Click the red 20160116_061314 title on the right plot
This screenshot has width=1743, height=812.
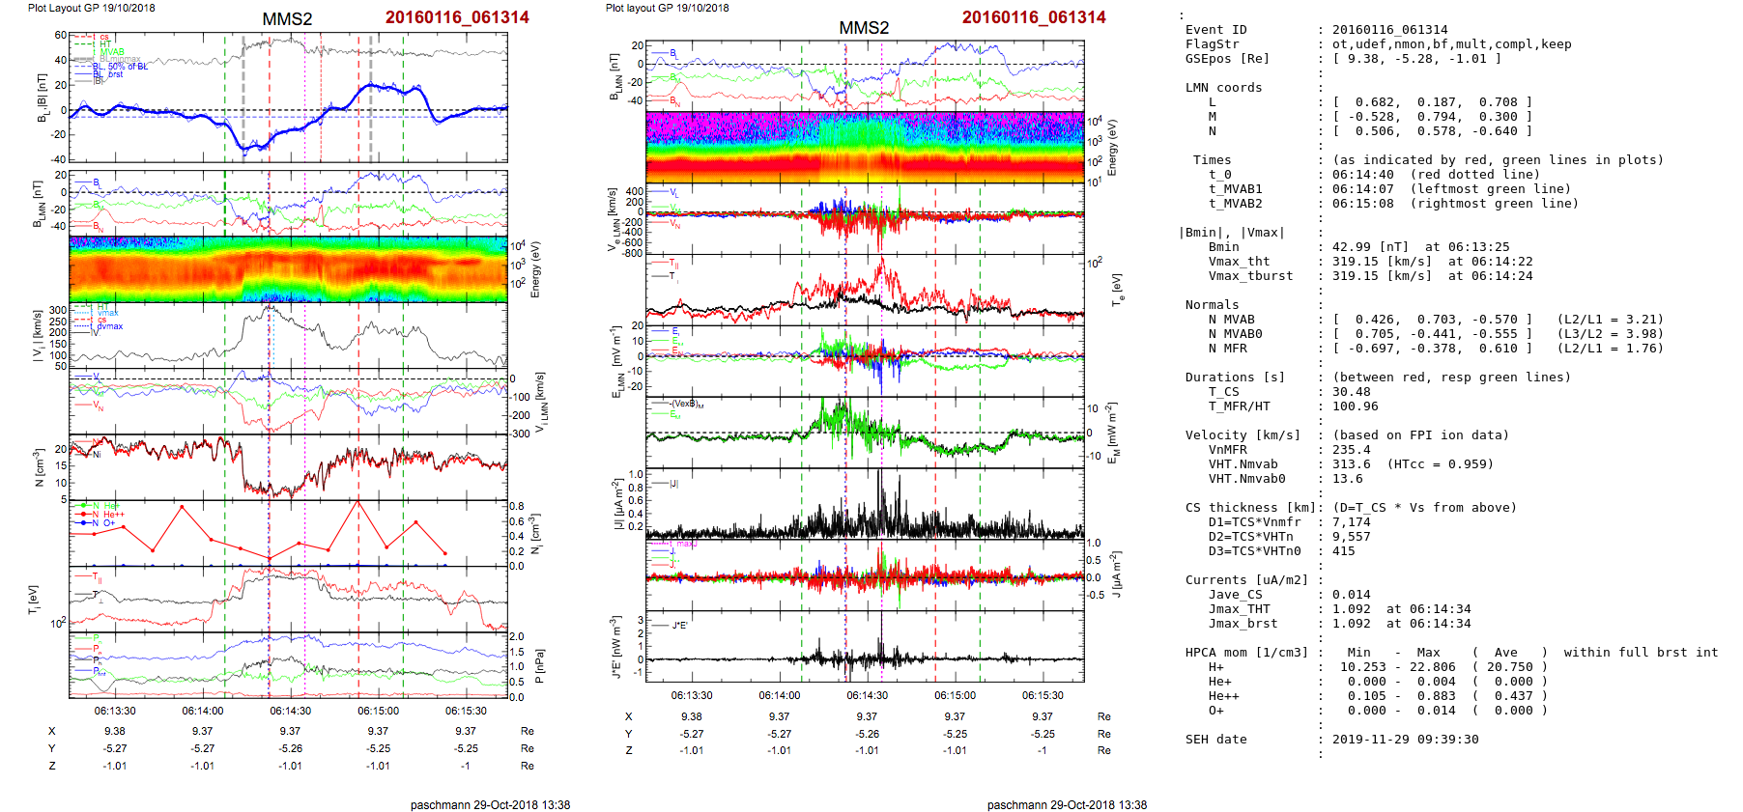point(1033,17)
